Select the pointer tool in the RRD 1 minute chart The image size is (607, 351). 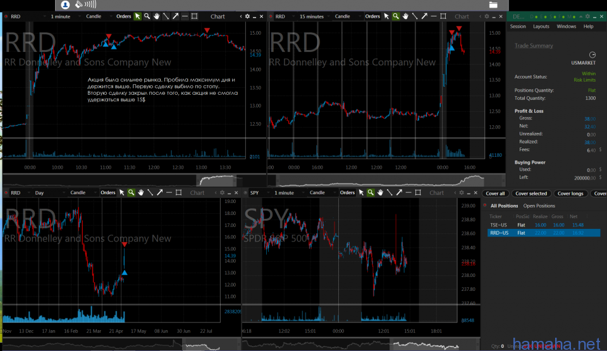coord(137,16)
